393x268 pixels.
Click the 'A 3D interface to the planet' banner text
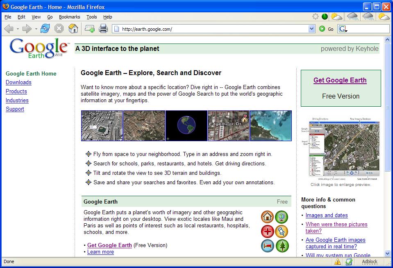pyautogui.click(x=117, y=49)
